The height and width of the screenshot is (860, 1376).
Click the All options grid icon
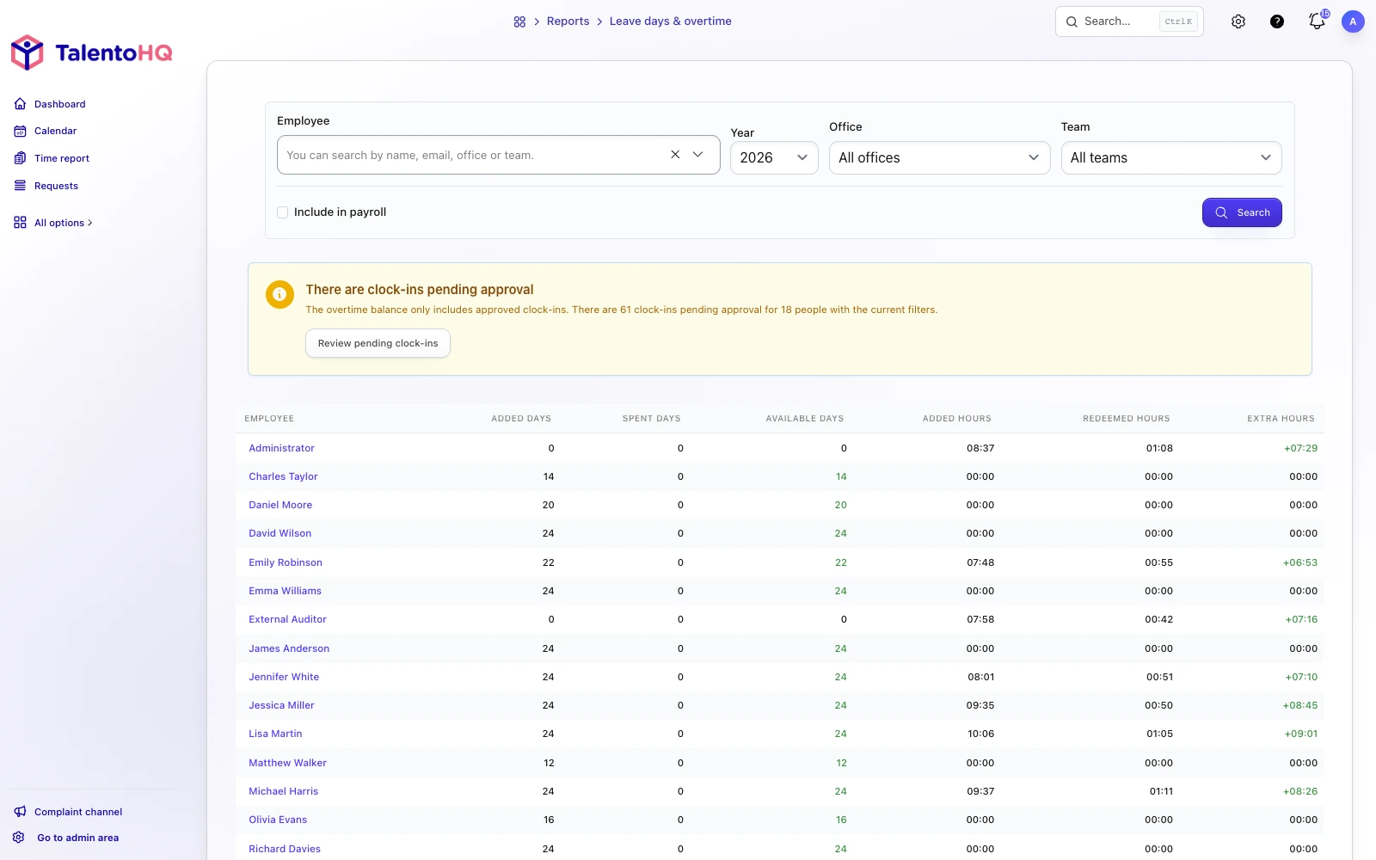click(x=20, y=223)
